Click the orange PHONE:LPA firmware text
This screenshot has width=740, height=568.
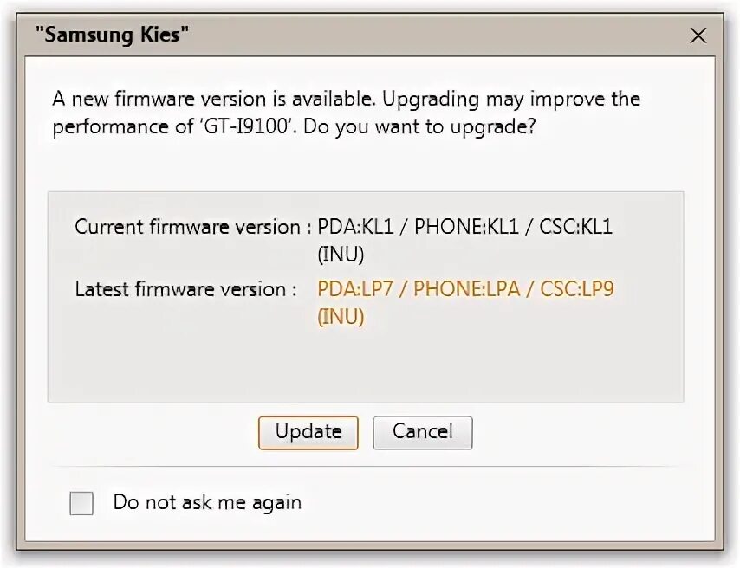pos(467,289)
